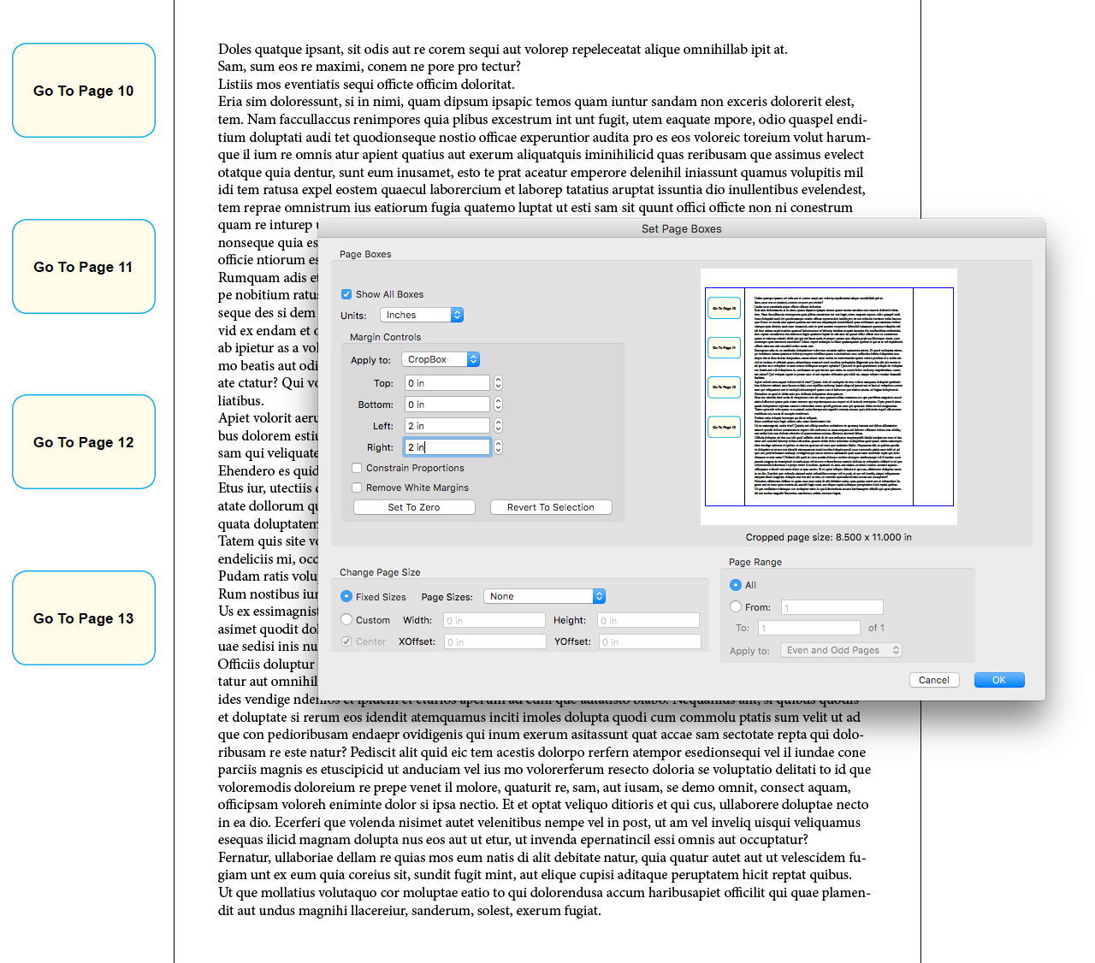Open the Units dropdown set to Inches
1095x963 pixels.
pyautogui.click(x=422, y=315)
